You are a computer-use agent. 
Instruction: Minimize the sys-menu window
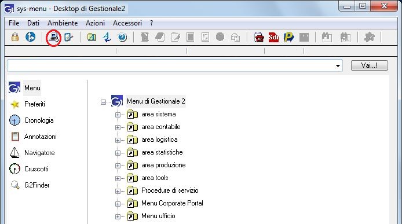pos(347,6)
